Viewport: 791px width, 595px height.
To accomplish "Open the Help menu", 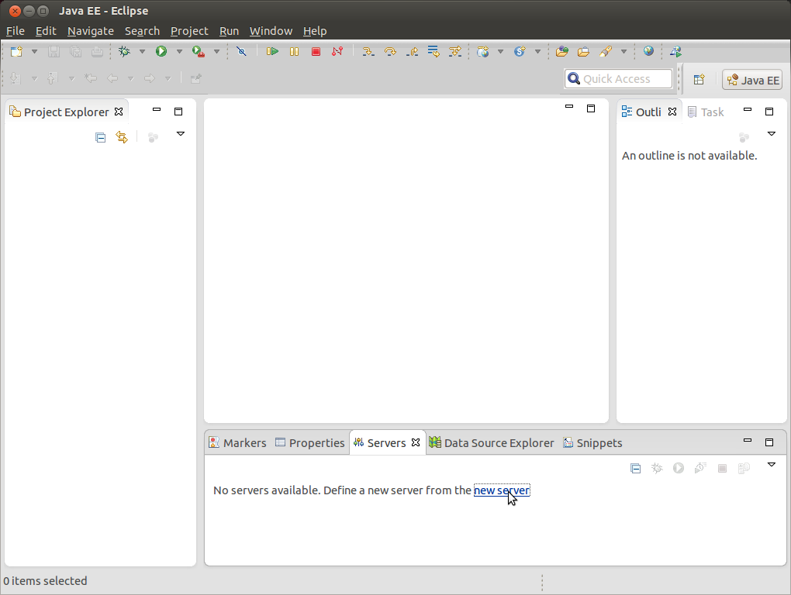I will click(x=315, y=31).
